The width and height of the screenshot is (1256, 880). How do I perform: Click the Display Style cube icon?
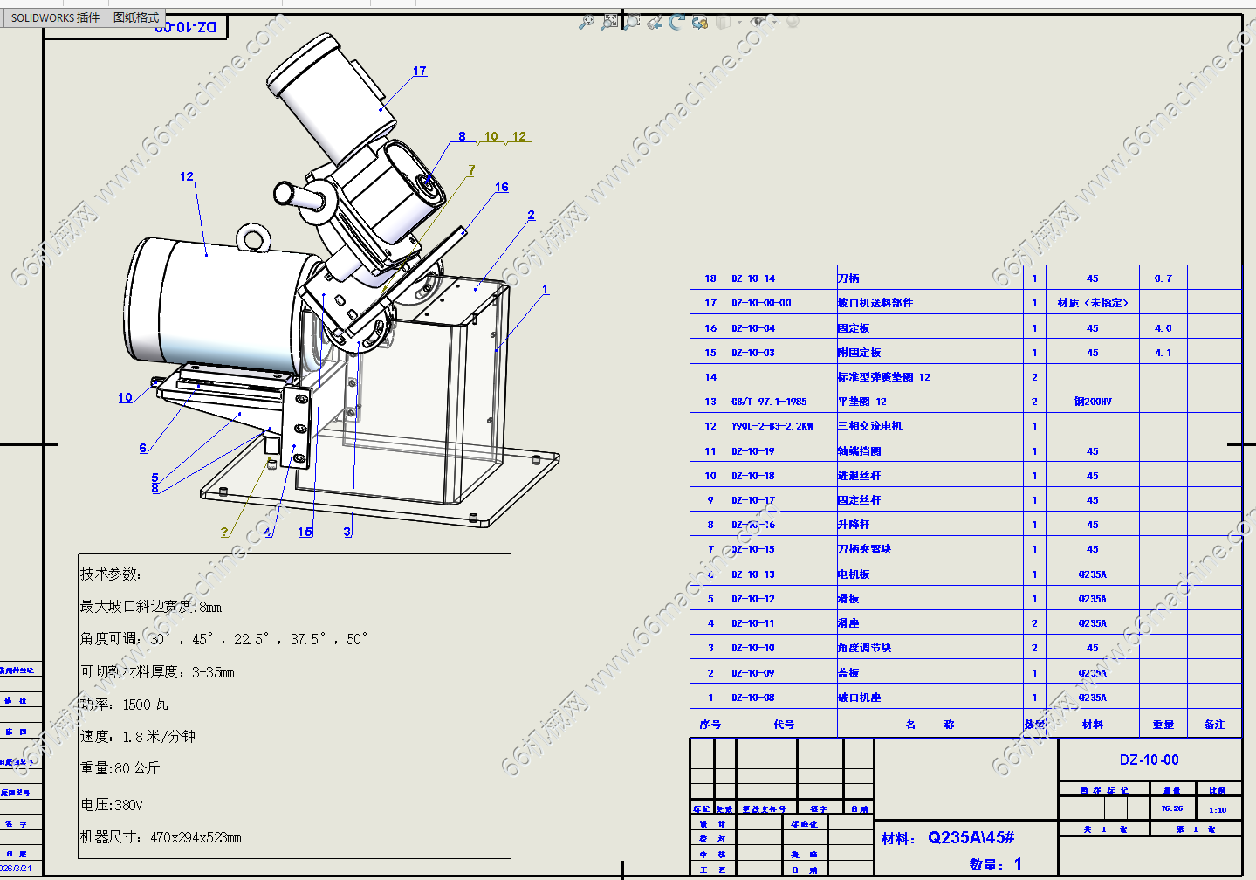(x=723, y=22)
